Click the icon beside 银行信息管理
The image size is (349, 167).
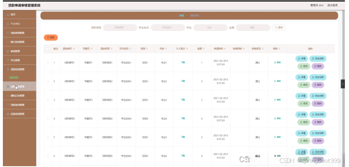[8, 42]
